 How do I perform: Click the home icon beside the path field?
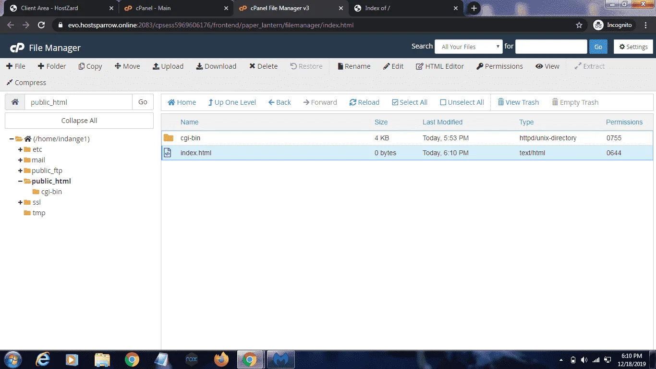(15, 102)
